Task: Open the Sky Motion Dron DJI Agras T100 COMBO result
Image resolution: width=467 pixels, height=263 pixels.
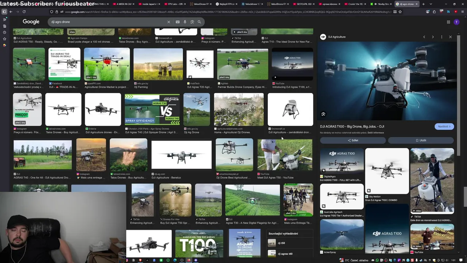Action: tap(387, 171)
